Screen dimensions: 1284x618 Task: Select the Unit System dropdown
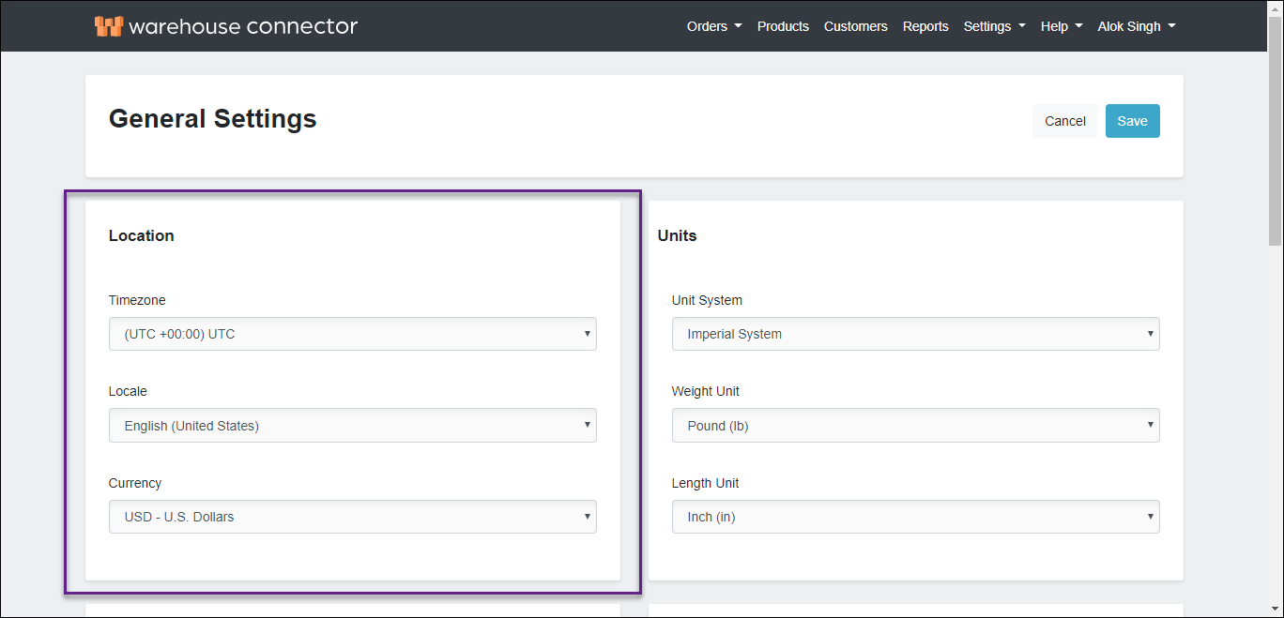[x=915, y=334]
